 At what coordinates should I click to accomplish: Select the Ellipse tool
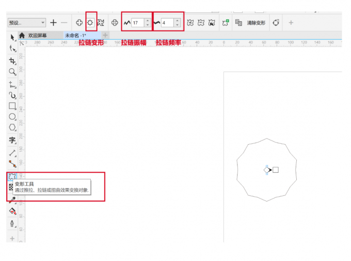click(x=12, y=117)
